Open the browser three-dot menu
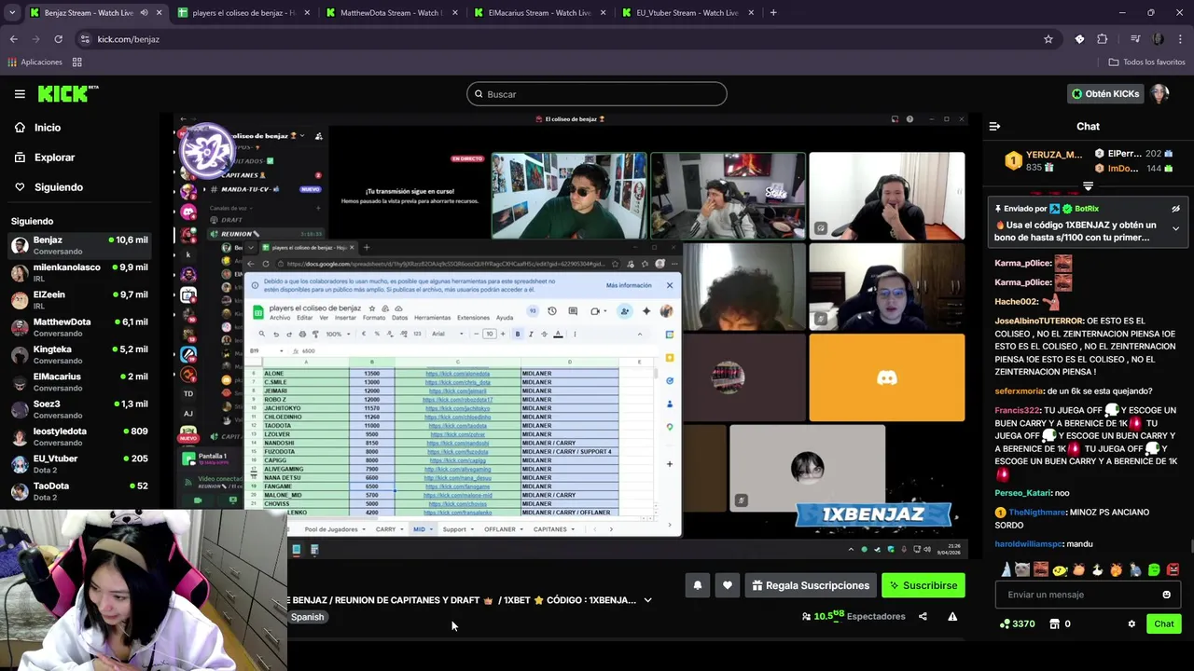1194x671 pixels. [x=1180, y=39]
